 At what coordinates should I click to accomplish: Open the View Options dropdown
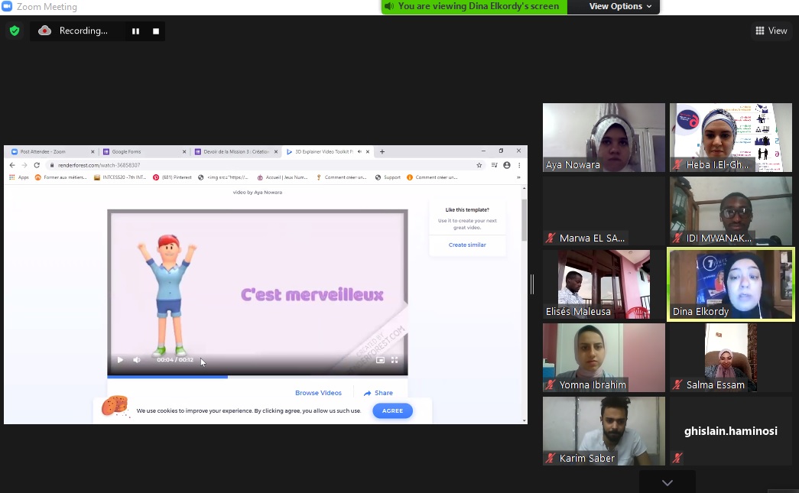click(620, 6)
